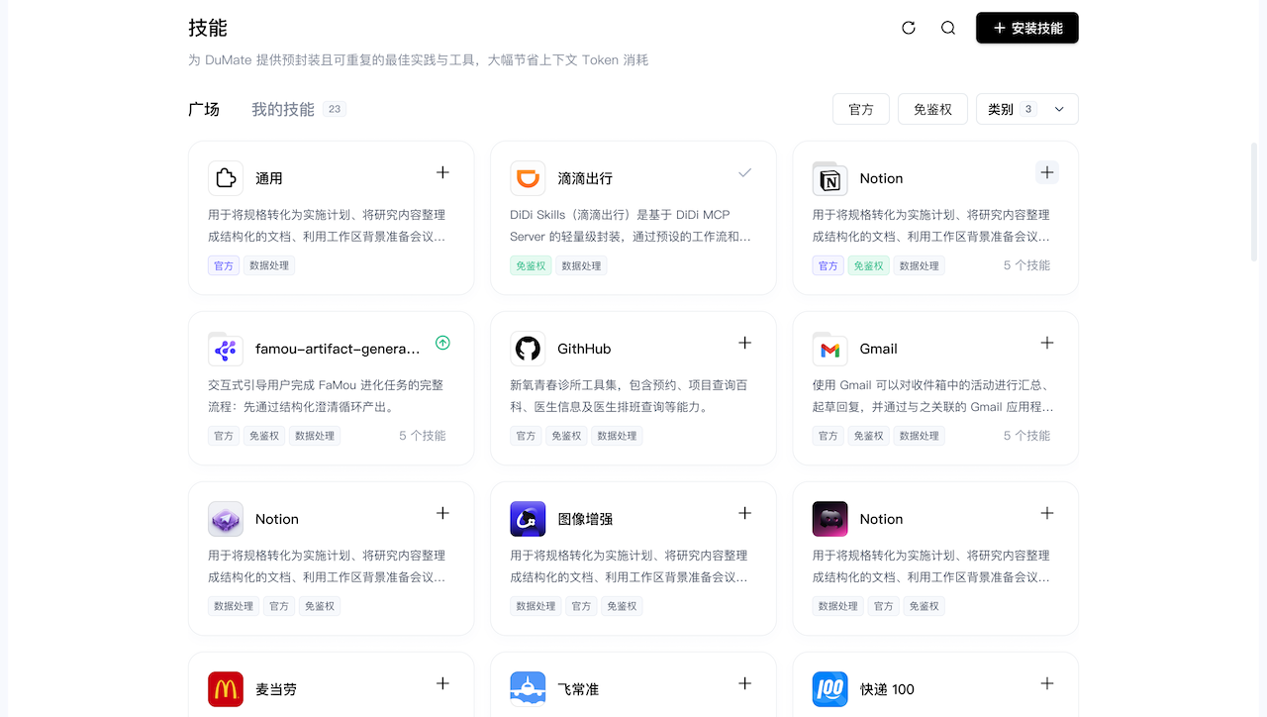Click the 使用 Gmail 可以对收件箱 description

[x=932, y=396]
